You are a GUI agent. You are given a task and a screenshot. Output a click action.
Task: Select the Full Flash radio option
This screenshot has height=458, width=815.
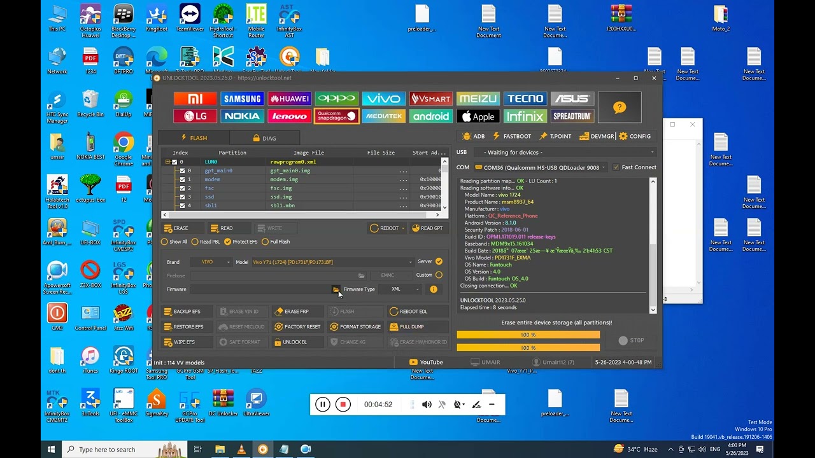pyautogui.click(x=276, y=242)
